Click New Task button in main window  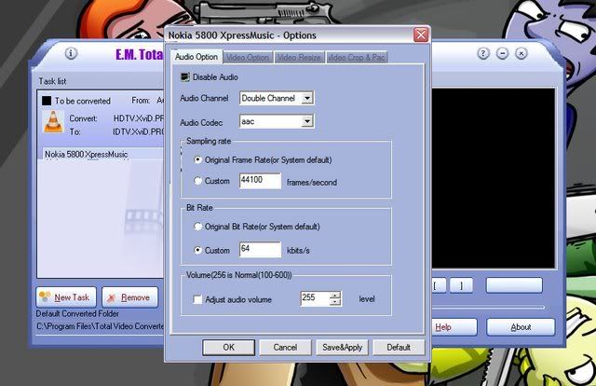(x=66, y=297)
